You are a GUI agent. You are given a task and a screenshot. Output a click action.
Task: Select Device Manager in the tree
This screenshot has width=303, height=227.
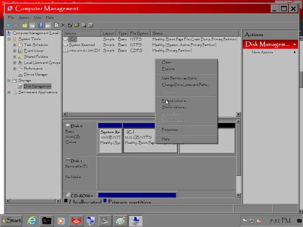36,74
